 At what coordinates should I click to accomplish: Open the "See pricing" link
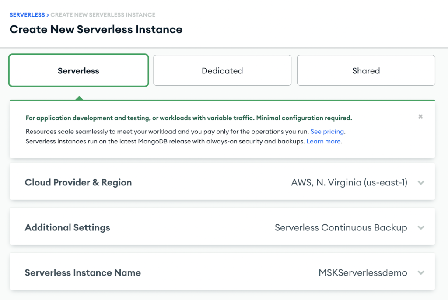click(327, 131)
